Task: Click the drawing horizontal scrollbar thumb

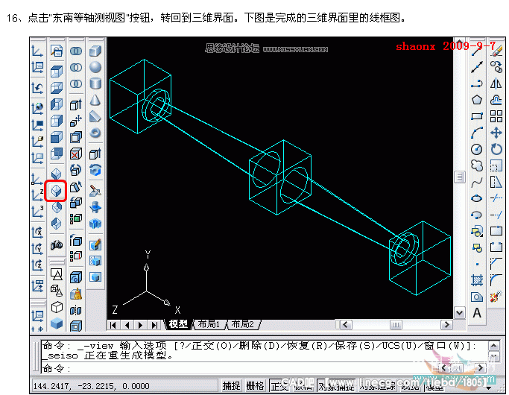Action: [396, 324]
